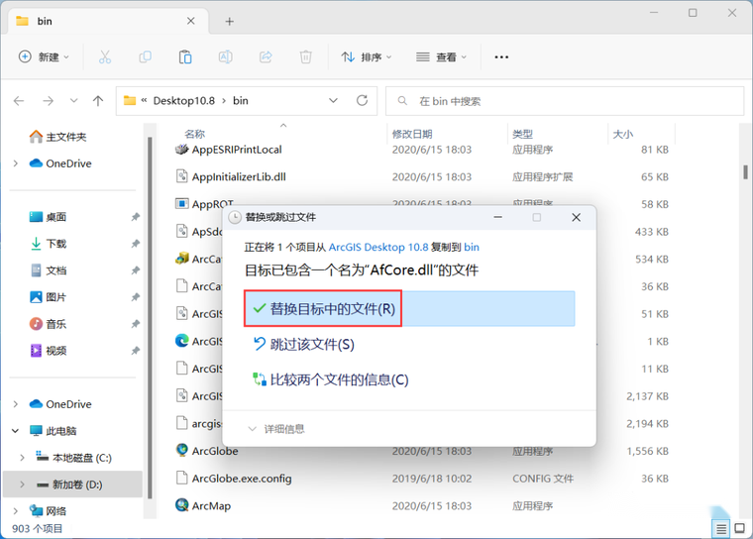Viewport: 753px width, 539px height.
Task: Go back with the left arrow
Action: pos(19,101)
